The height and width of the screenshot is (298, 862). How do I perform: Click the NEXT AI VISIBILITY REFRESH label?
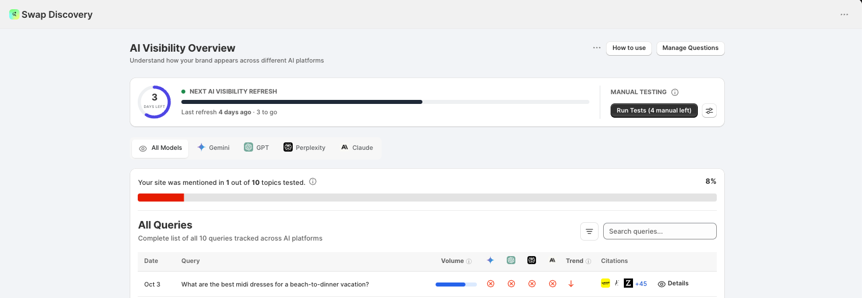click(233, 91)
